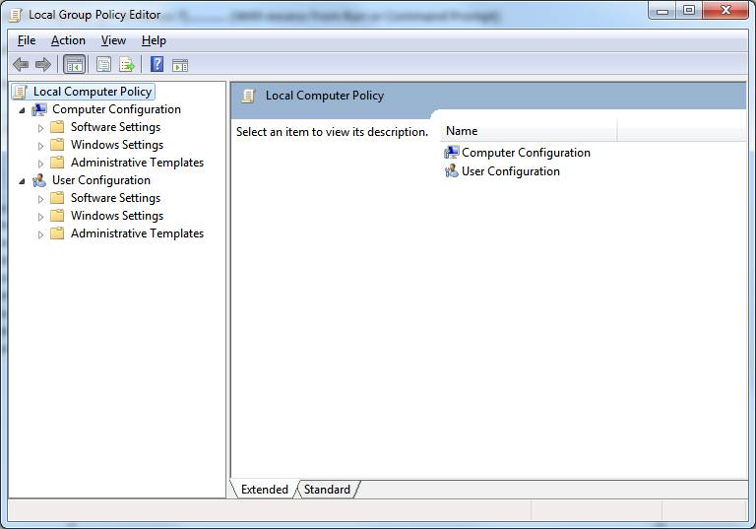Click the Name column header
Viewport: 756px width, 529px height.
(x=529, y=131)
